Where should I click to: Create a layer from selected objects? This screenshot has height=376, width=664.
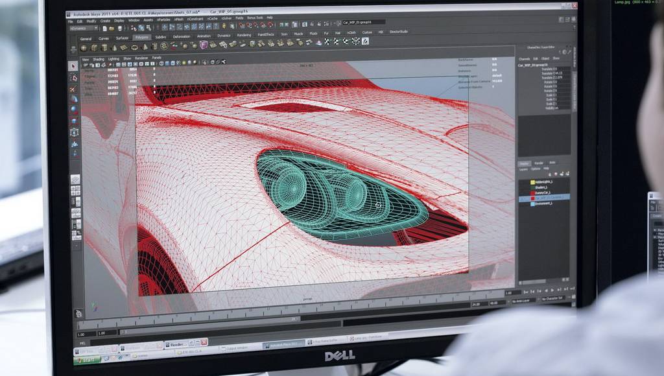point(567,174)
